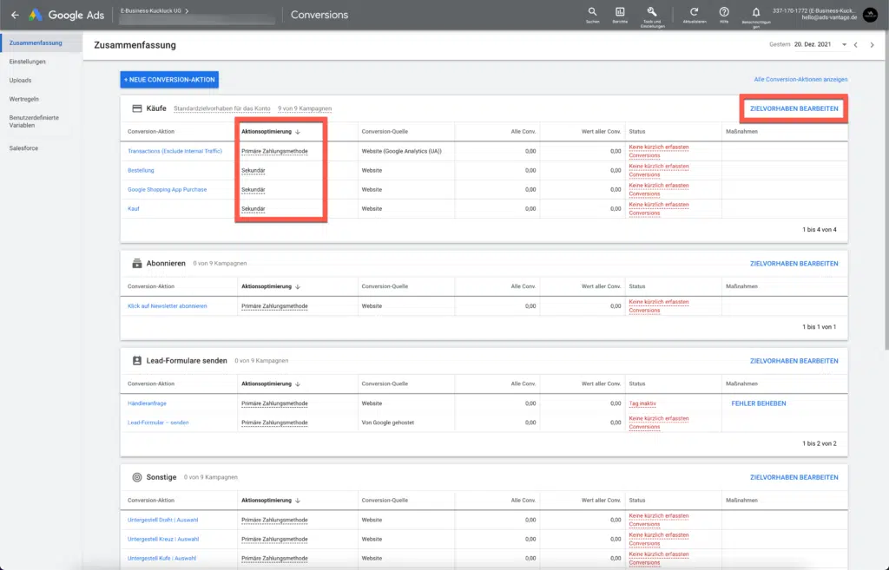Screen dimensions: 889x570
Task: Open the account avatar icon
Action: click(870, 15)
